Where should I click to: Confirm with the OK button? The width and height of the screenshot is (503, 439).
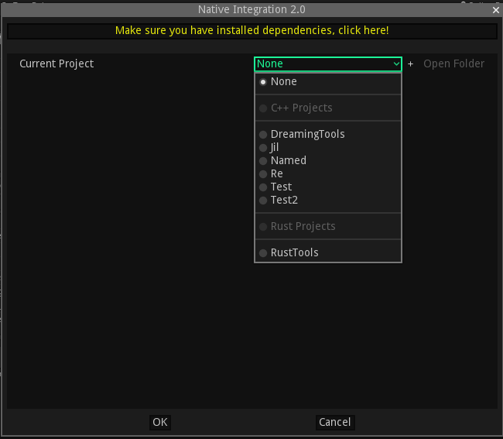(x=159, y=422)
